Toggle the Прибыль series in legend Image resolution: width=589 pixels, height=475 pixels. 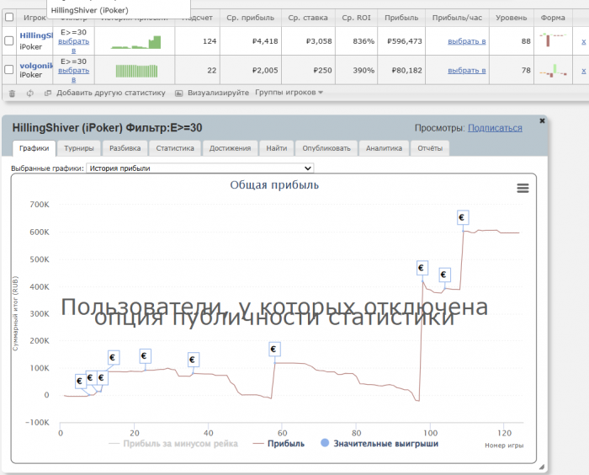coord(279,444)
